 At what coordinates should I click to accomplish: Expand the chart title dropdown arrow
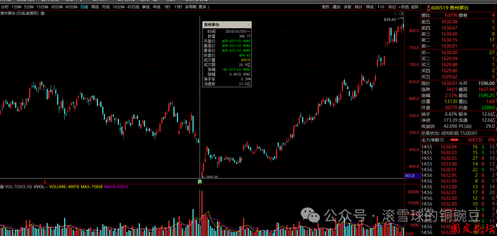click(43, 14)
